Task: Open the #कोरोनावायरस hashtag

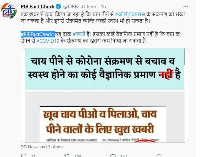Action: 130,14
